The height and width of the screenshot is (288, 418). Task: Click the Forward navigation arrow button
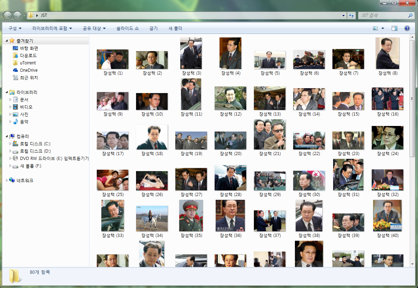(17, 15)
